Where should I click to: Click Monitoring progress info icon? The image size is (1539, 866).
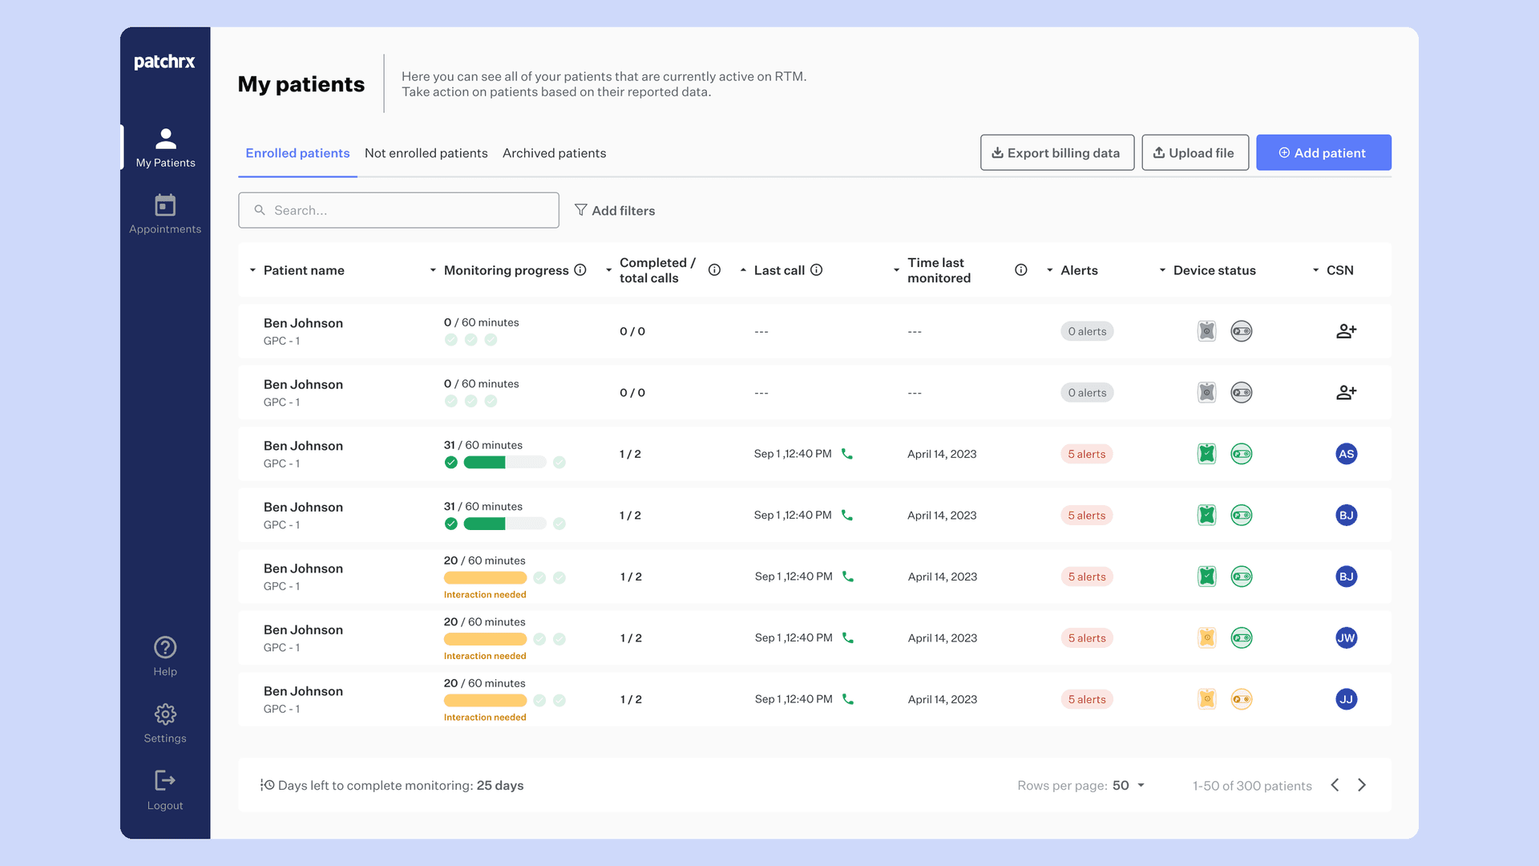pos(580,270)
